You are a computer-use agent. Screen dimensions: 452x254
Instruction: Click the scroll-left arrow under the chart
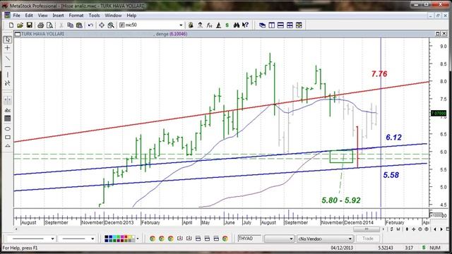click(x=16, y=229)
